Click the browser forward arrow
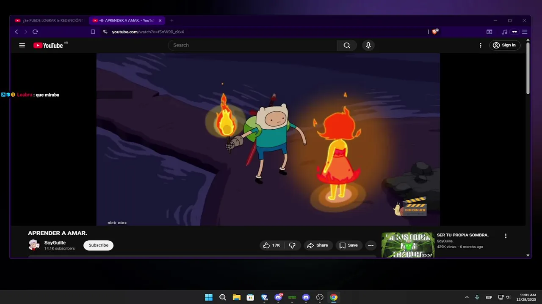542x304 pixels. (25, 32)
